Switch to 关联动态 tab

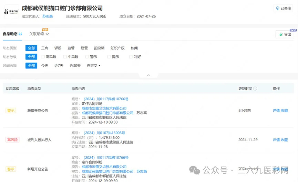(x=39, y=34)
